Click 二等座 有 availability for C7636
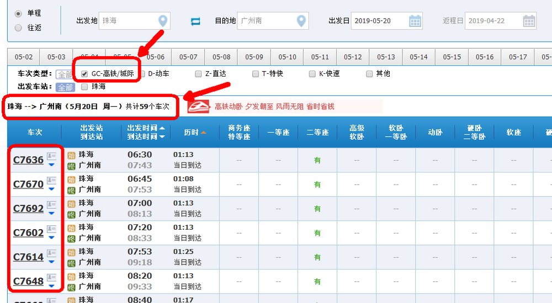The height and width of the screenshot is (303, 552). (x=317, y=160)
